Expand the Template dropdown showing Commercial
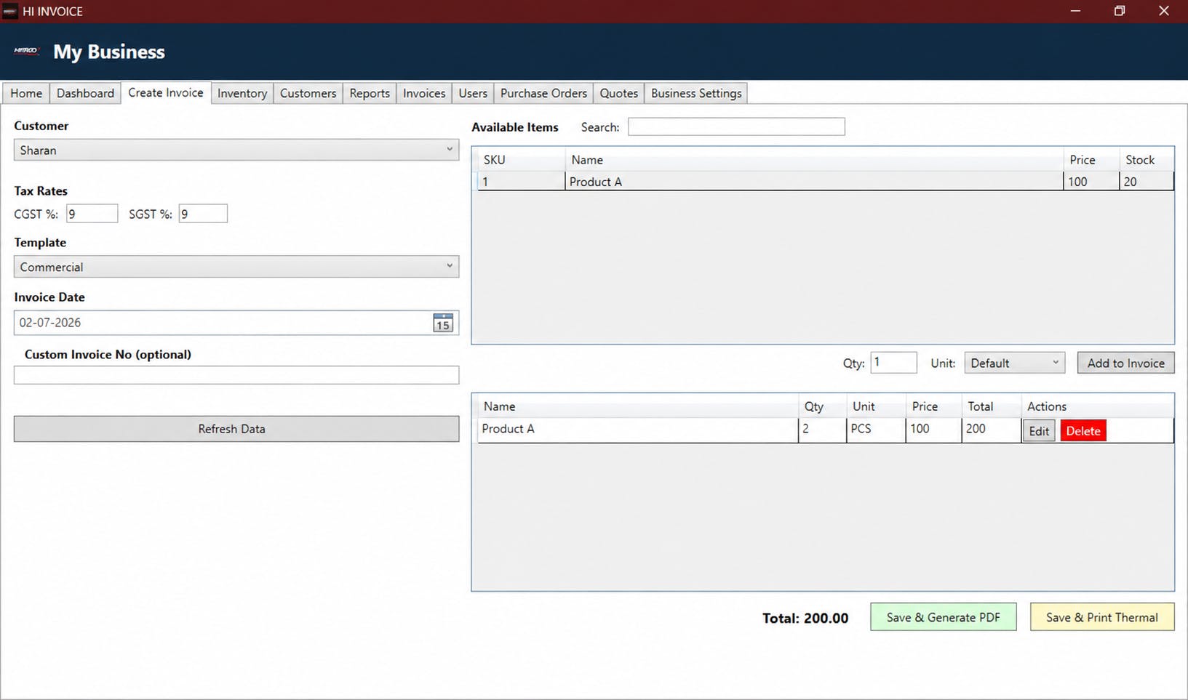 (x=236, y=267)
